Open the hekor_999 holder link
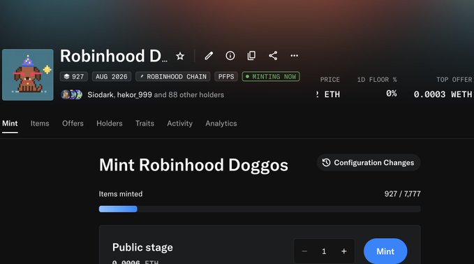 click(x=135, y=95)
